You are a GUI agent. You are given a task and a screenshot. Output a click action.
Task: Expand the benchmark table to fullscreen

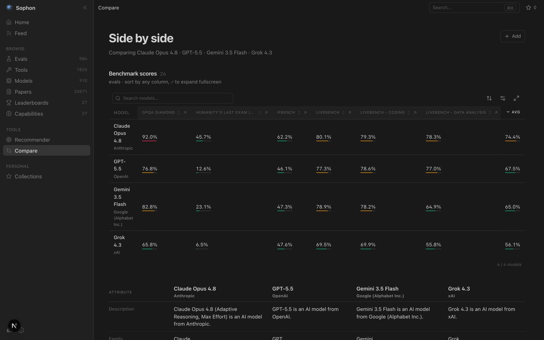[x=516, y=98]
